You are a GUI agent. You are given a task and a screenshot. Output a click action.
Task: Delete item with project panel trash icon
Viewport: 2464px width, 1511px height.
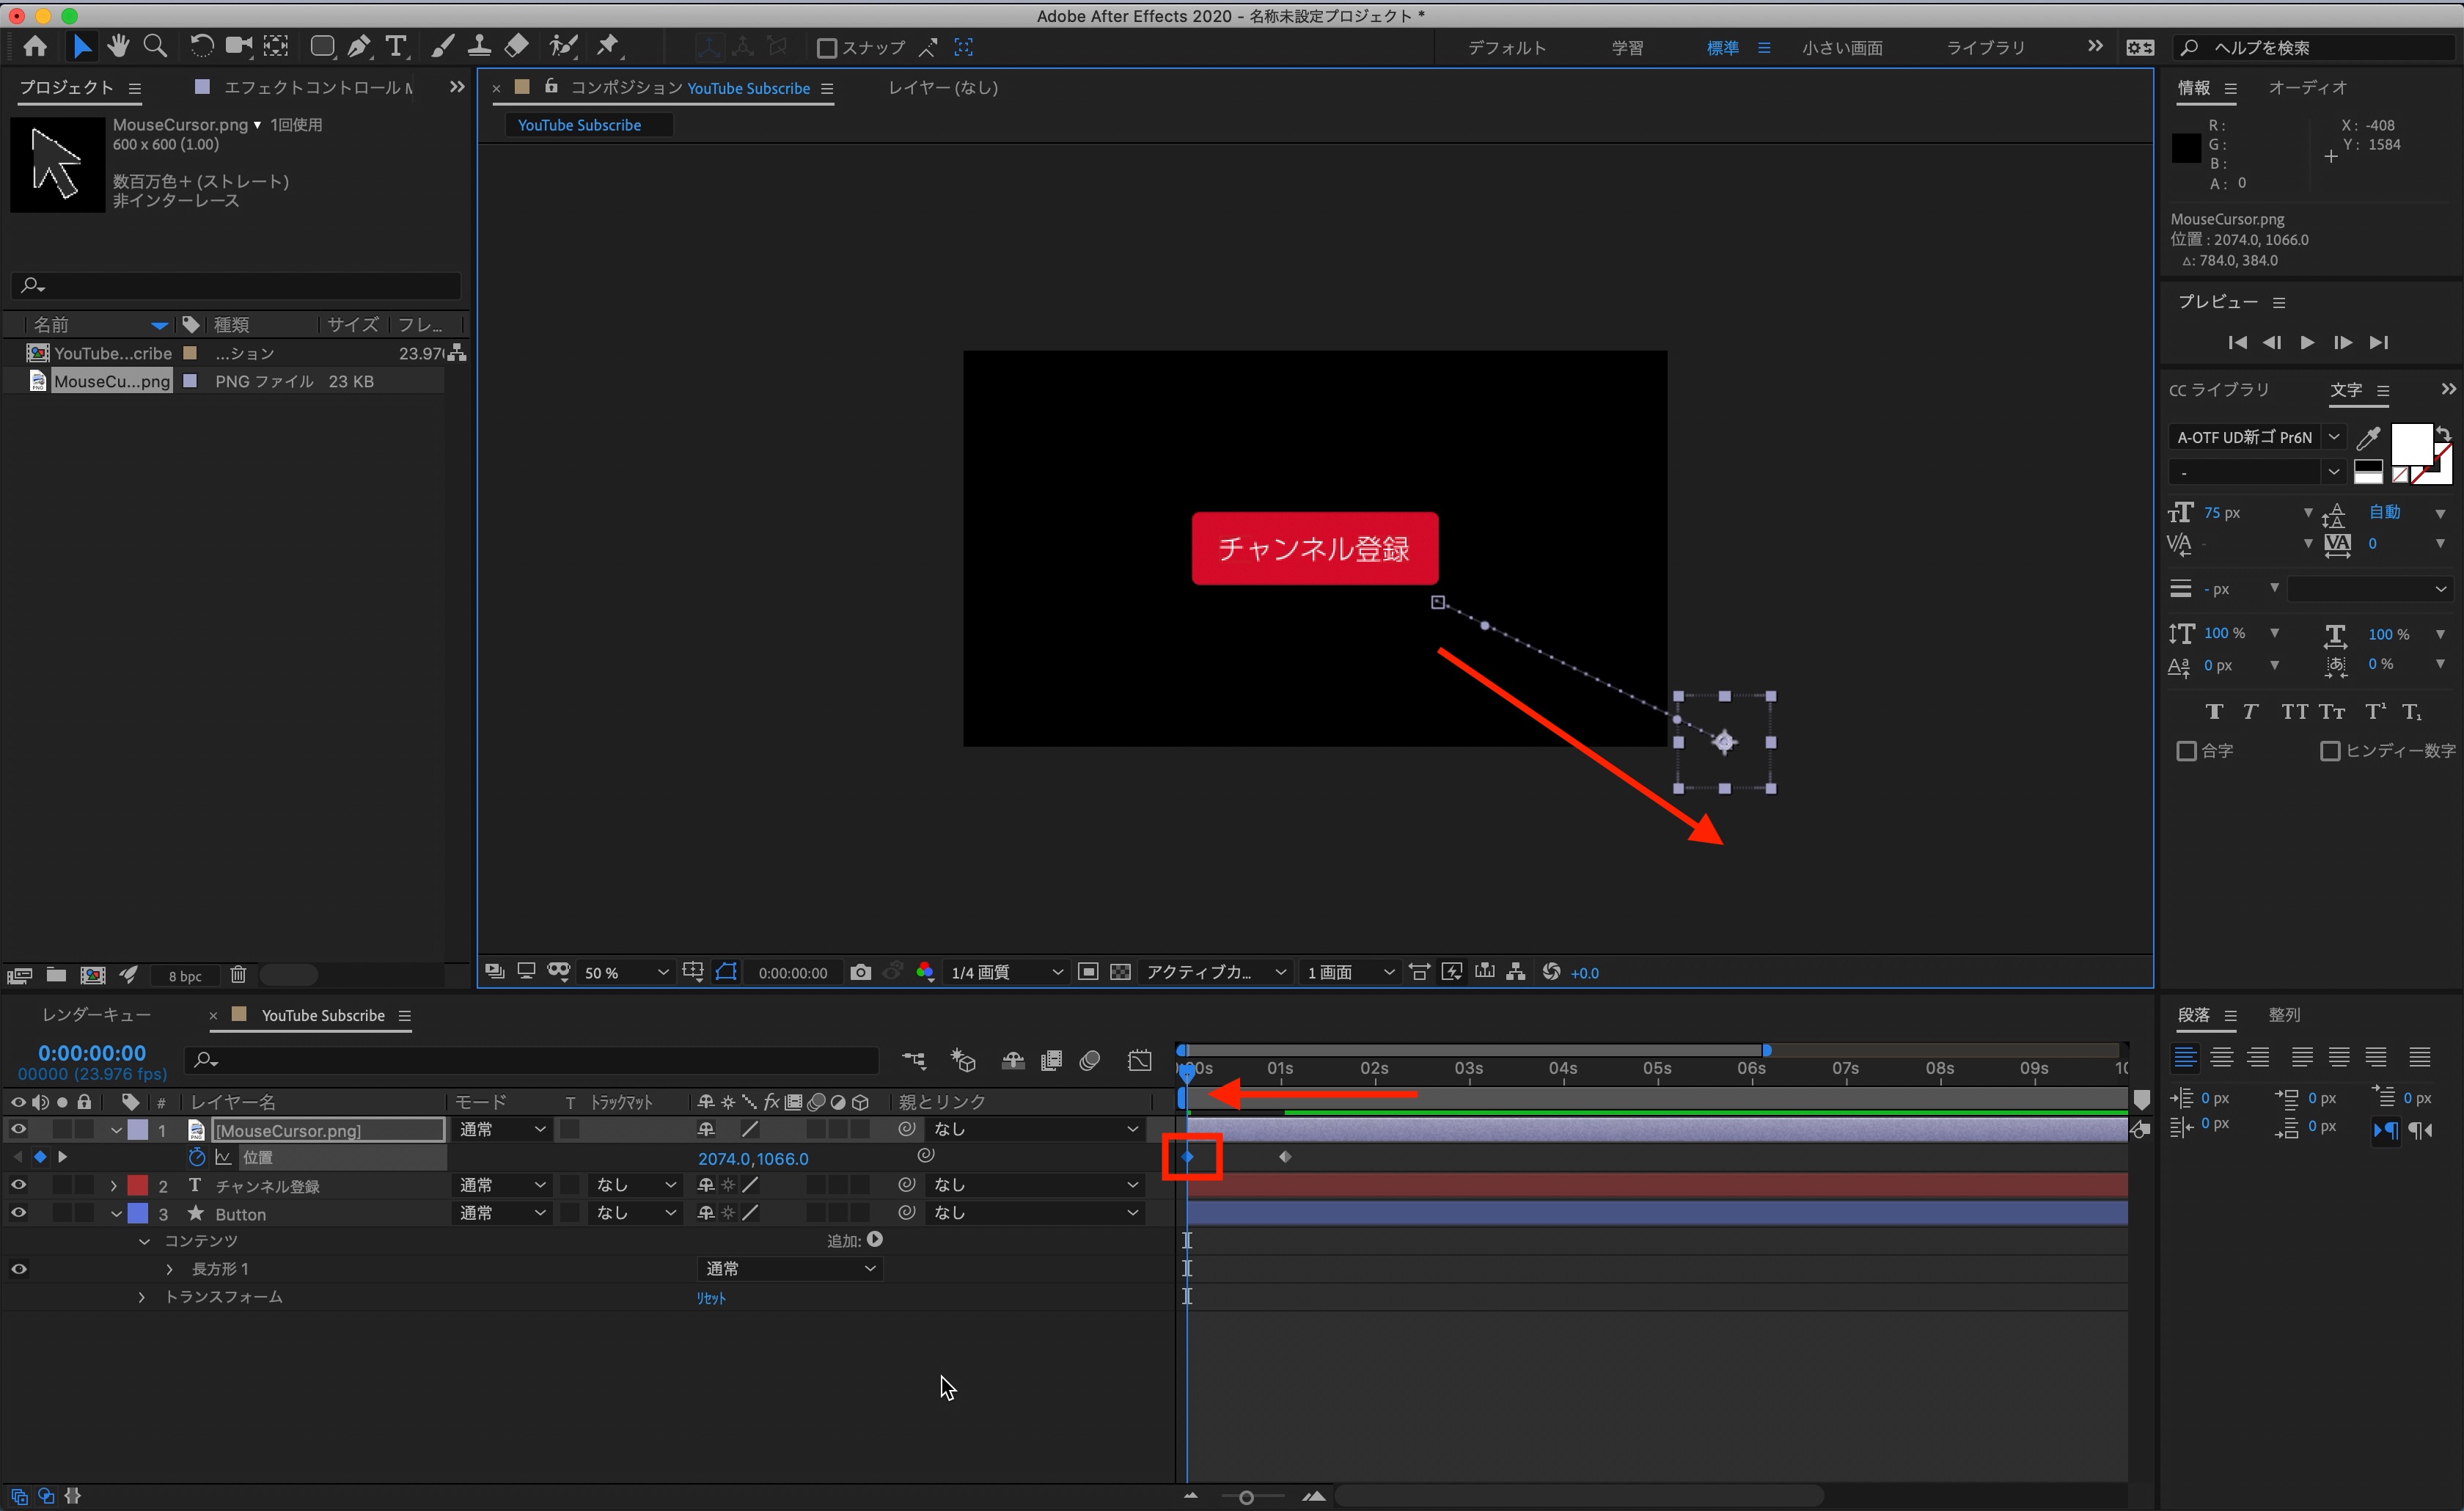click(x=238, y=975)
